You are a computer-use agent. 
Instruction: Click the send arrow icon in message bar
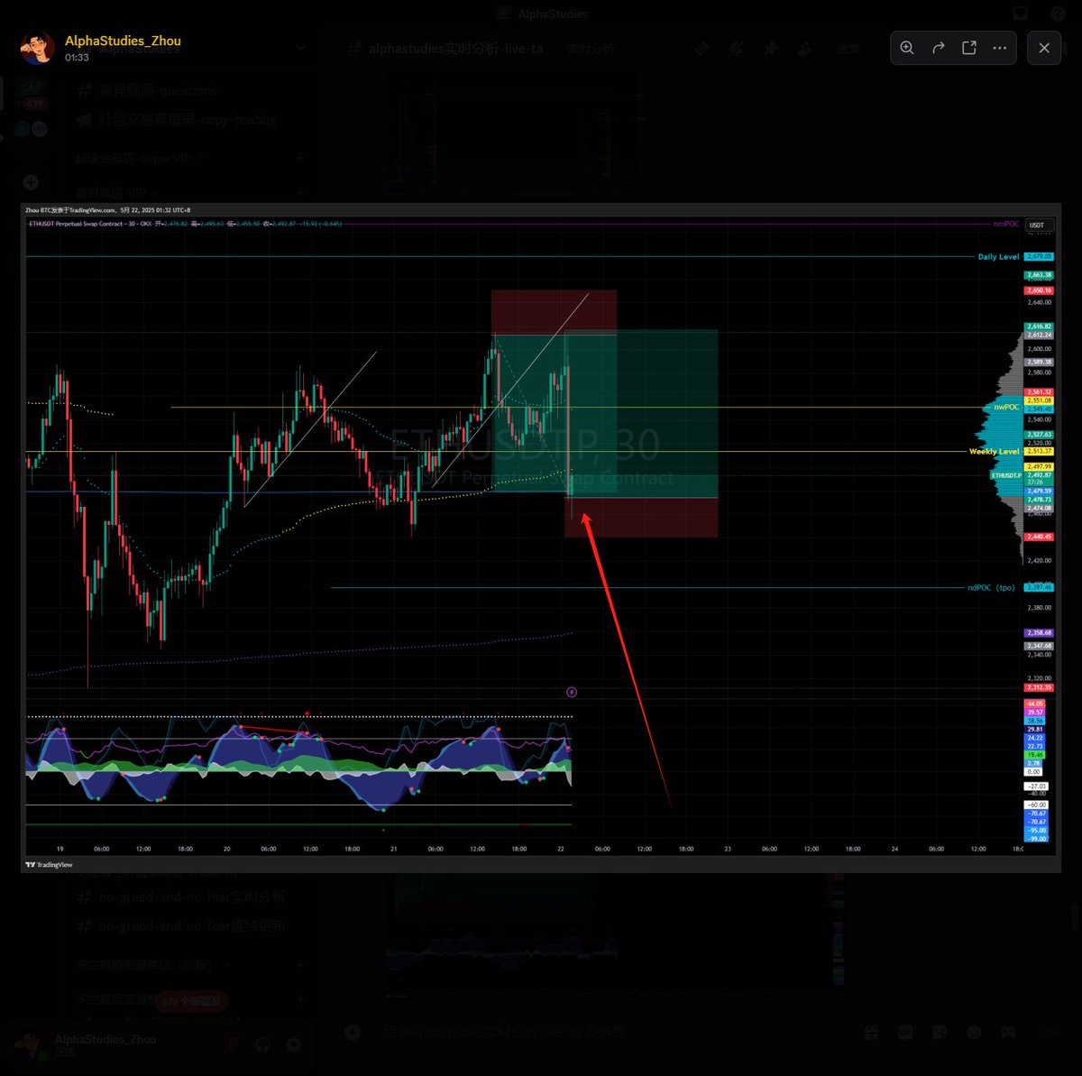(1049, 1032)
